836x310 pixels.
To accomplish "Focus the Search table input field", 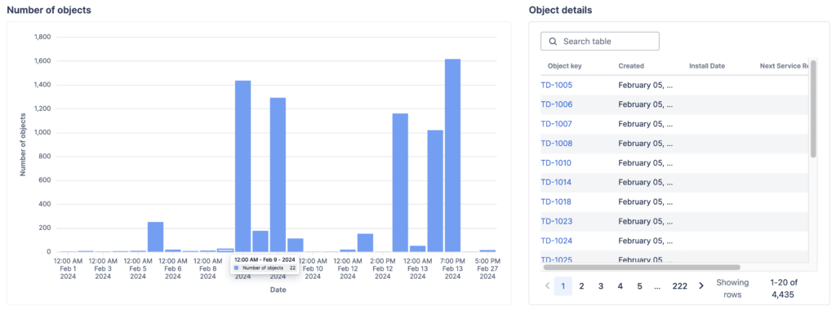I will coord(600,42).
